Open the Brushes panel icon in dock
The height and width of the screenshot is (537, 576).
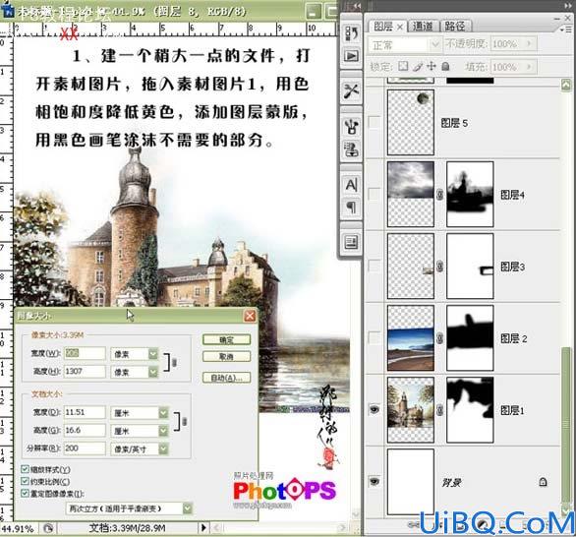coord(351,127)
